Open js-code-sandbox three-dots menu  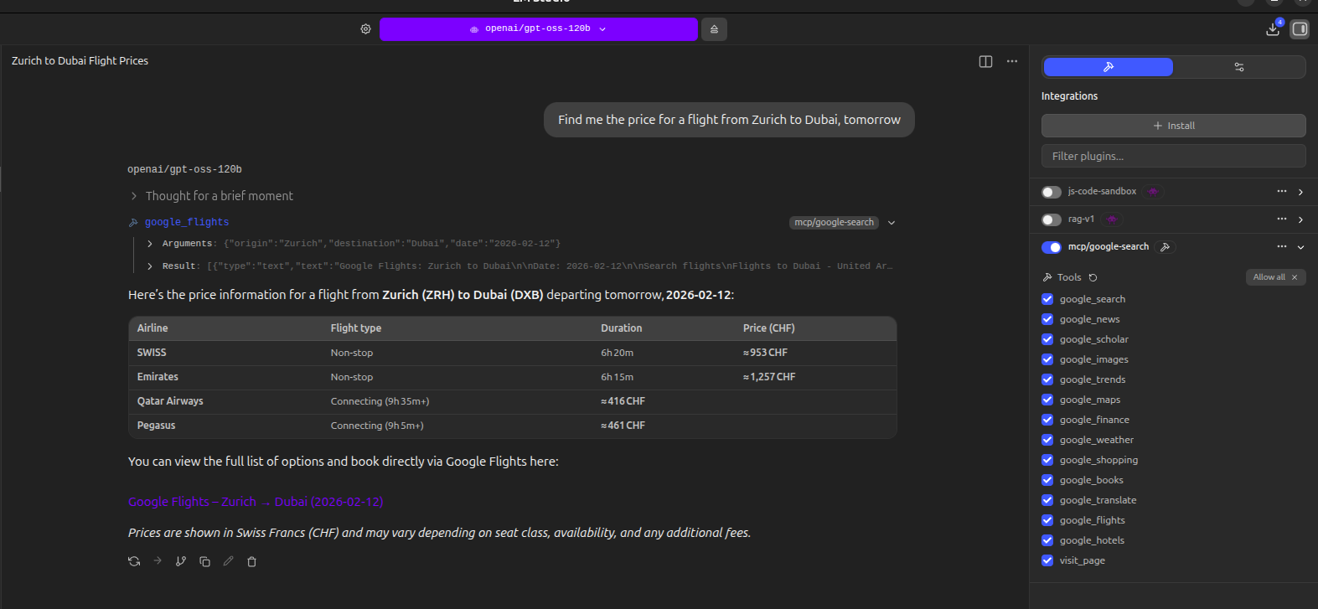coord(1282,192)
